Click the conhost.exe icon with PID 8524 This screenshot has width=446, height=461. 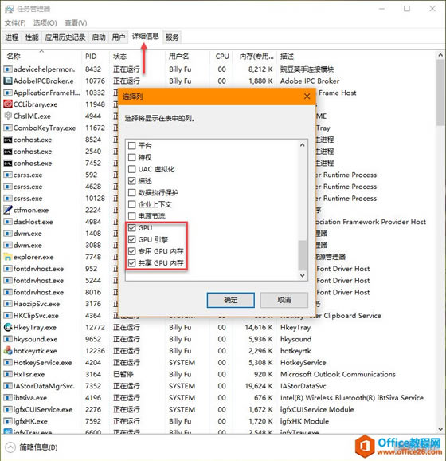[8, 140]
